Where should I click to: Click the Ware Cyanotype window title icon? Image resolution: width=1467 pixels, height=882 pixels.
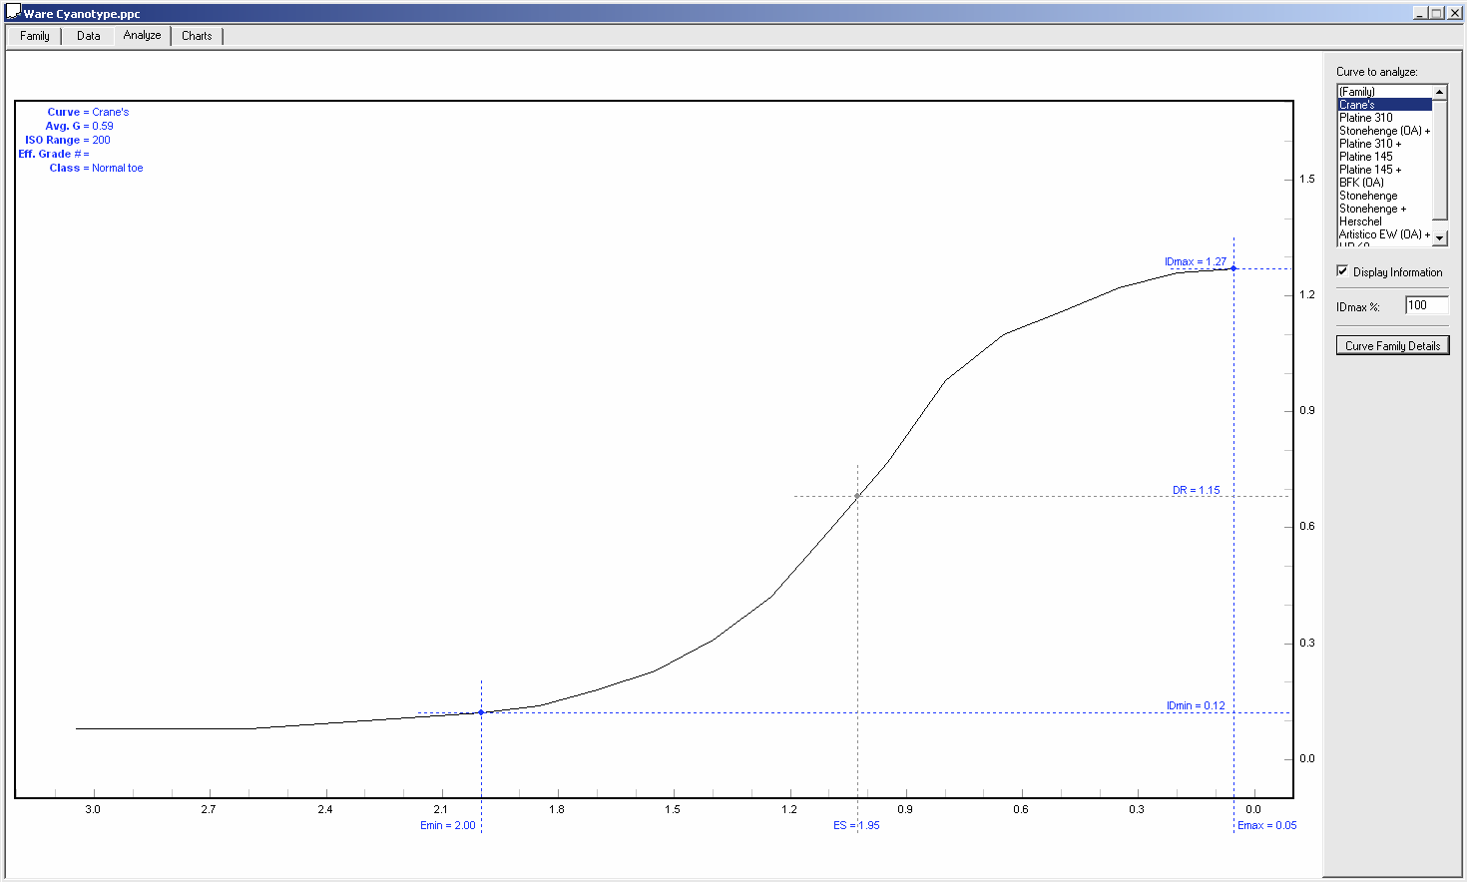click(13, 13)
